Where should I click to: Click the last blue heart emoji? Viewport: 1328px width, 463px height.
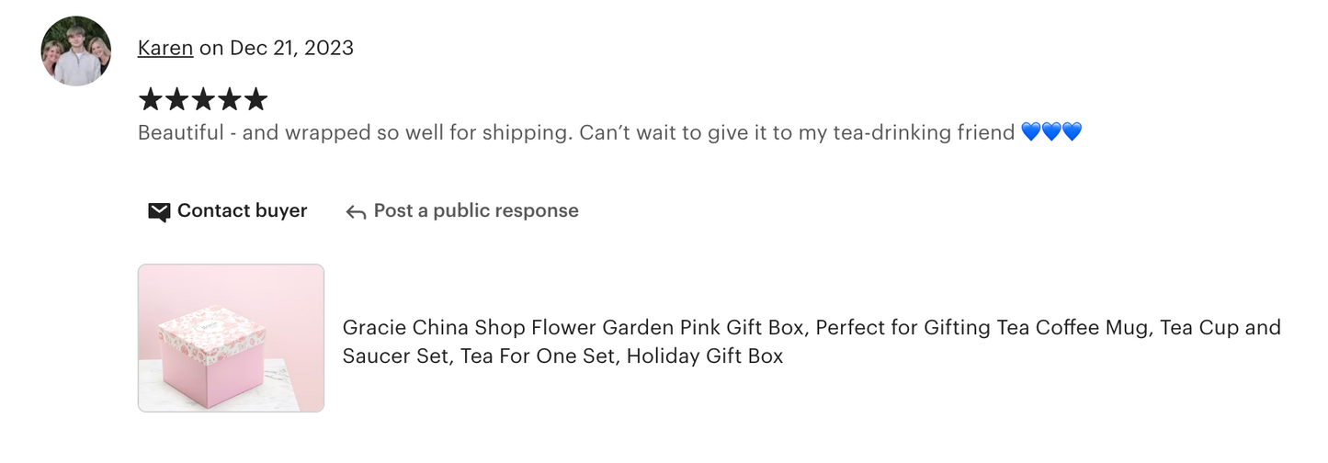1072,132
